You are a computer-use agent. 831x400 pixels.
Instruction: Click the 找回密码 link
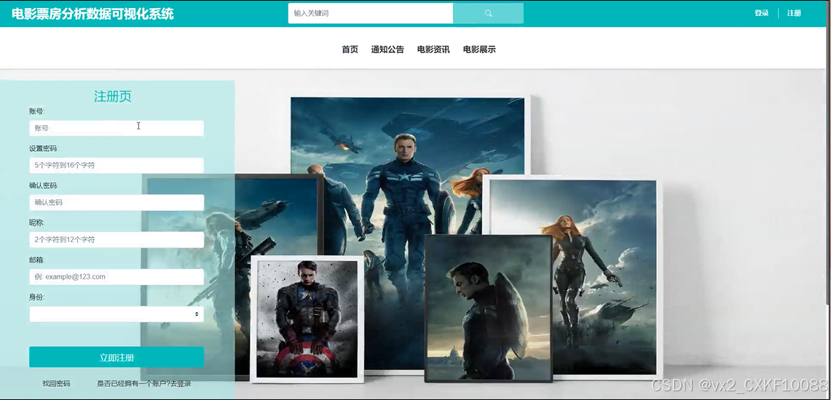pos(56,383)
